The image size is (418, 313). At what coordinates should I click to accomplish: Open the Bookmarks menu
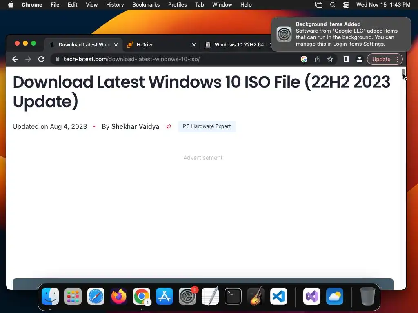coord(146,4)
